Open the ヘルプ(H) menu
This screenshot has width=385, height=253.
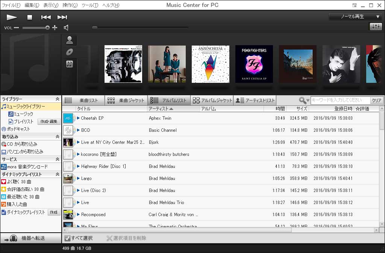(111, 5)
